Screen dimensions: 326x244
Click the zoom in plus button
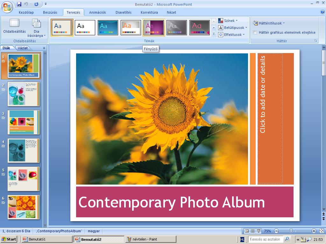(x=314, y=231)
